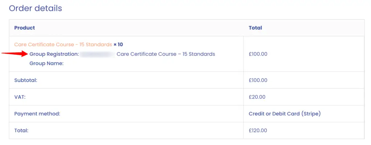
Task: Click the Total: label in the bottom row
Action: point(21,131)
